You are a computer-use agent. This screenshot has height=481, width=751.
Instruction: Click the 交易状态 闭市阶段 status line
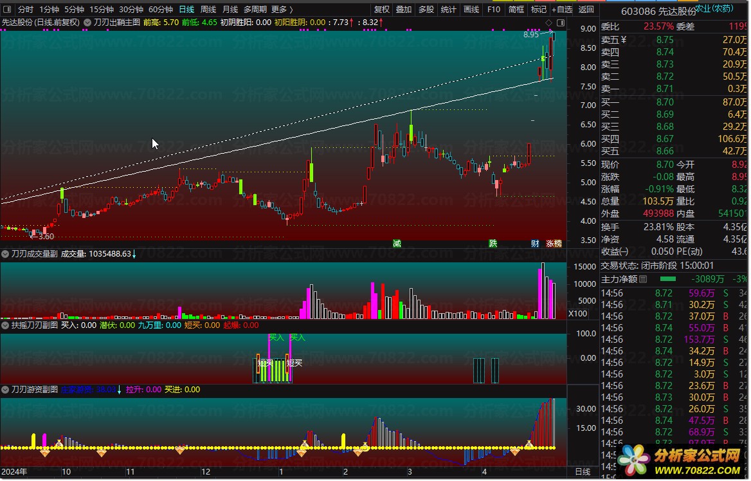[x=657, y=266]
